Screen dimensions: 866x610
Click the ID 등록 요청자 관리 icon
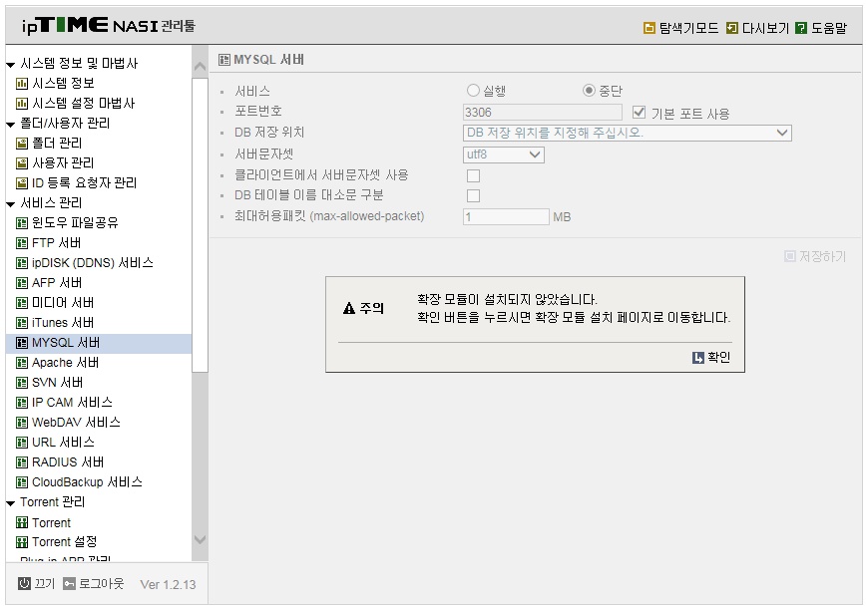coord(22,183)
